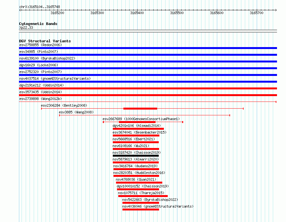Click esv2739898 (Wong2012b) label
Viewport: 286px width, 222px height.
(x=40, y=99)
